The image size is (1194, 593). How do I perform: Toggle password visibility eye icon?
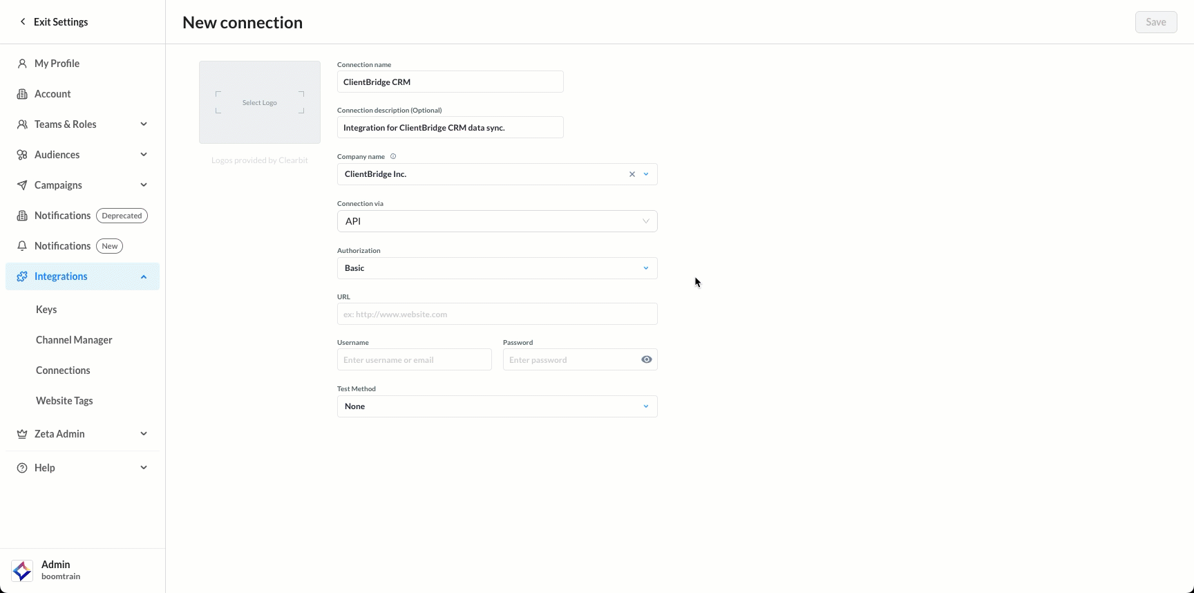point(646,359)
